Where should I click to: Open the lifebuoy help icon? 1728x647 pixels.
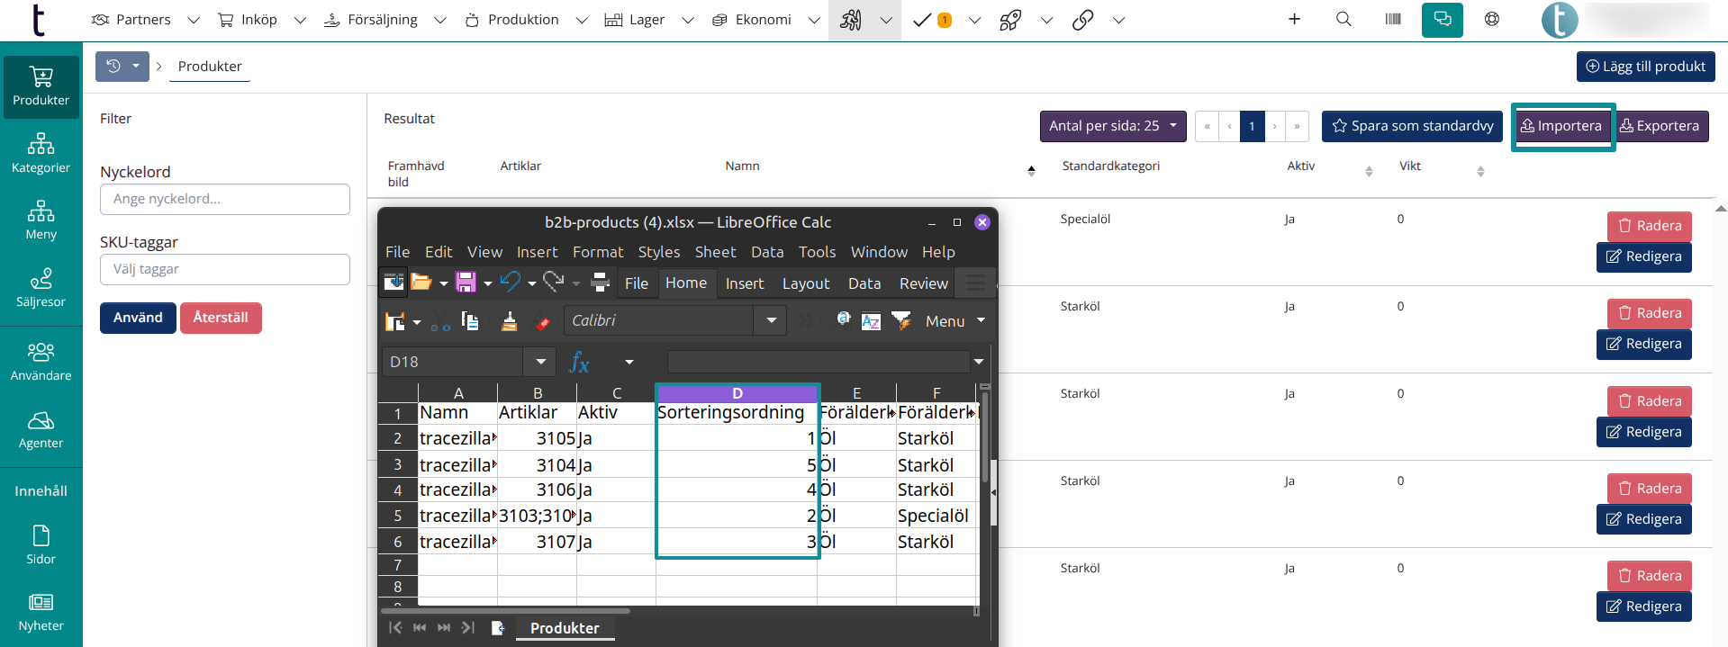[1491, 19]
